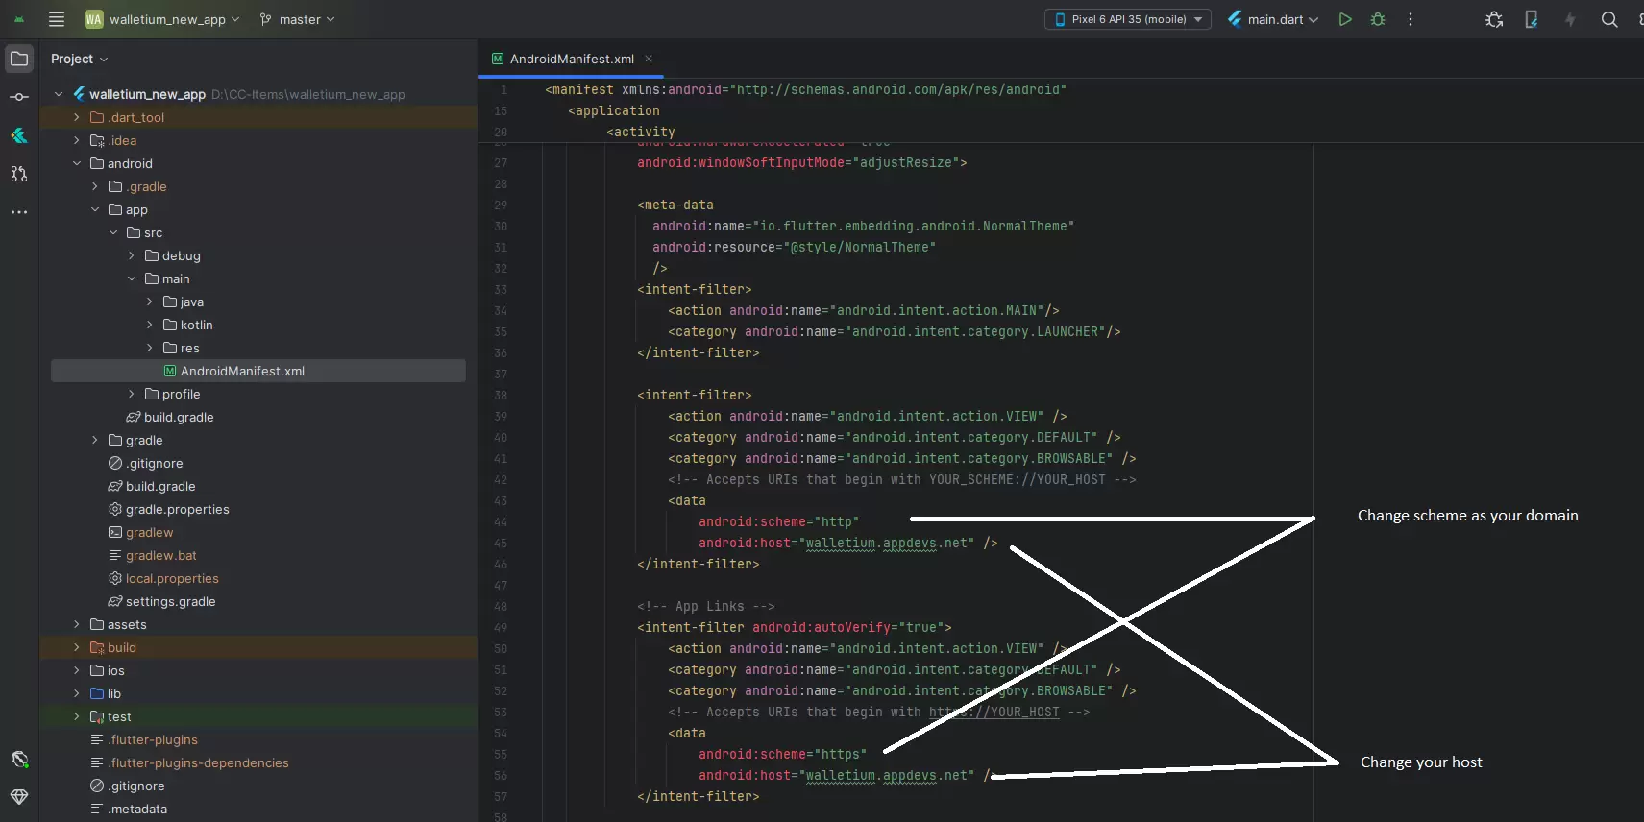Open the master branch dropdown
Image resolution: width=1644 pixels, height=822 pixels.
click(297, 19)
